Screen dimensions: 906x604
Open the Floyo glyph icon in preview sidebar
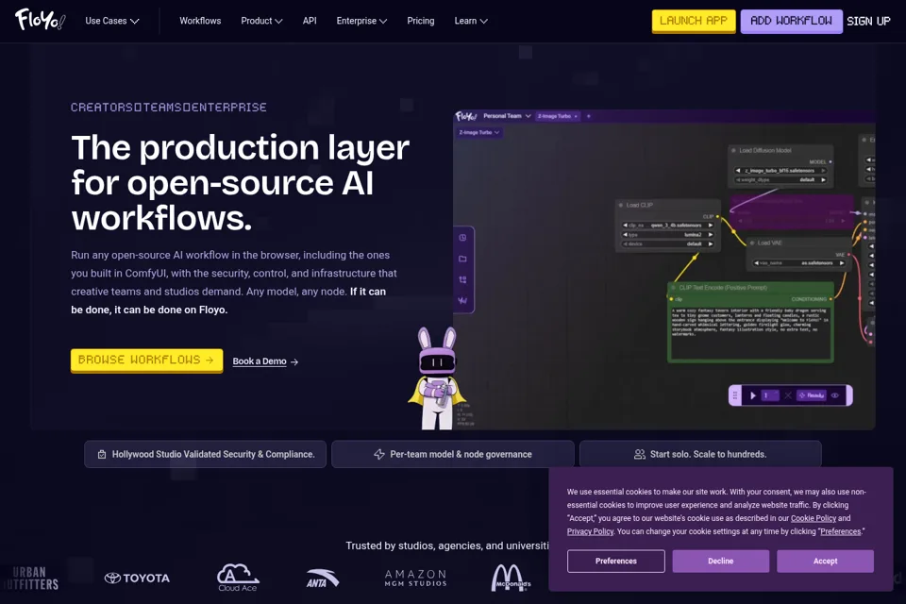click(x=462, y=300)
